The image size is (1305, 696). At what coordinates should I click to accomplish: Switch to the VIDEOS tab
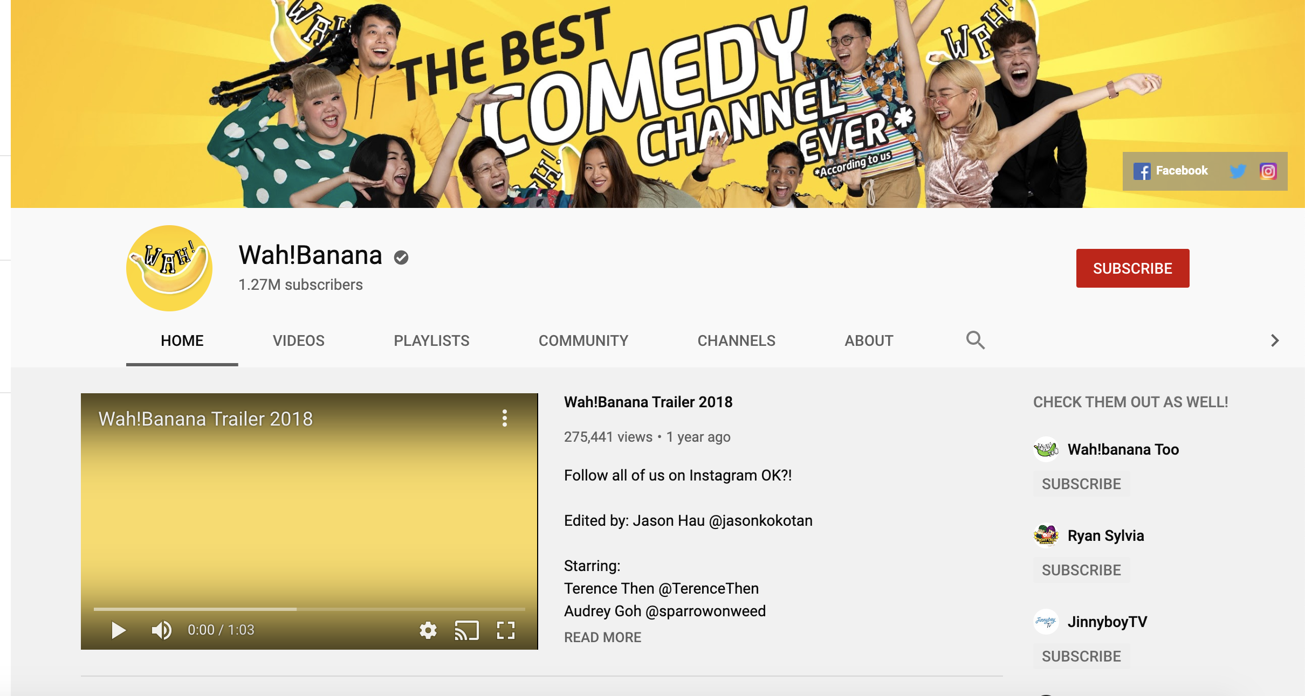pos(299,340)
